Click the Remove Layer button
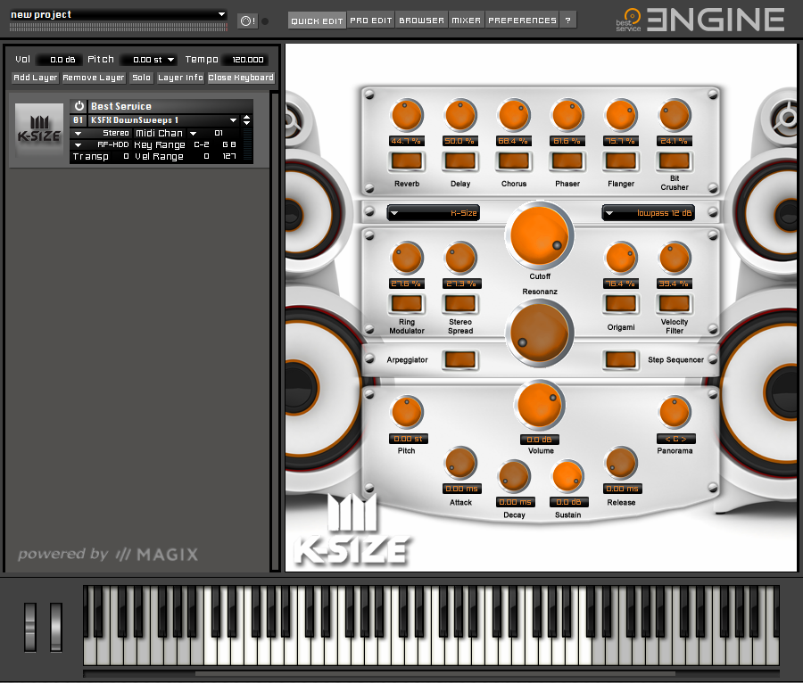This screenshot has width=803, height=683. pyautogui.click(x=94, y=78)
